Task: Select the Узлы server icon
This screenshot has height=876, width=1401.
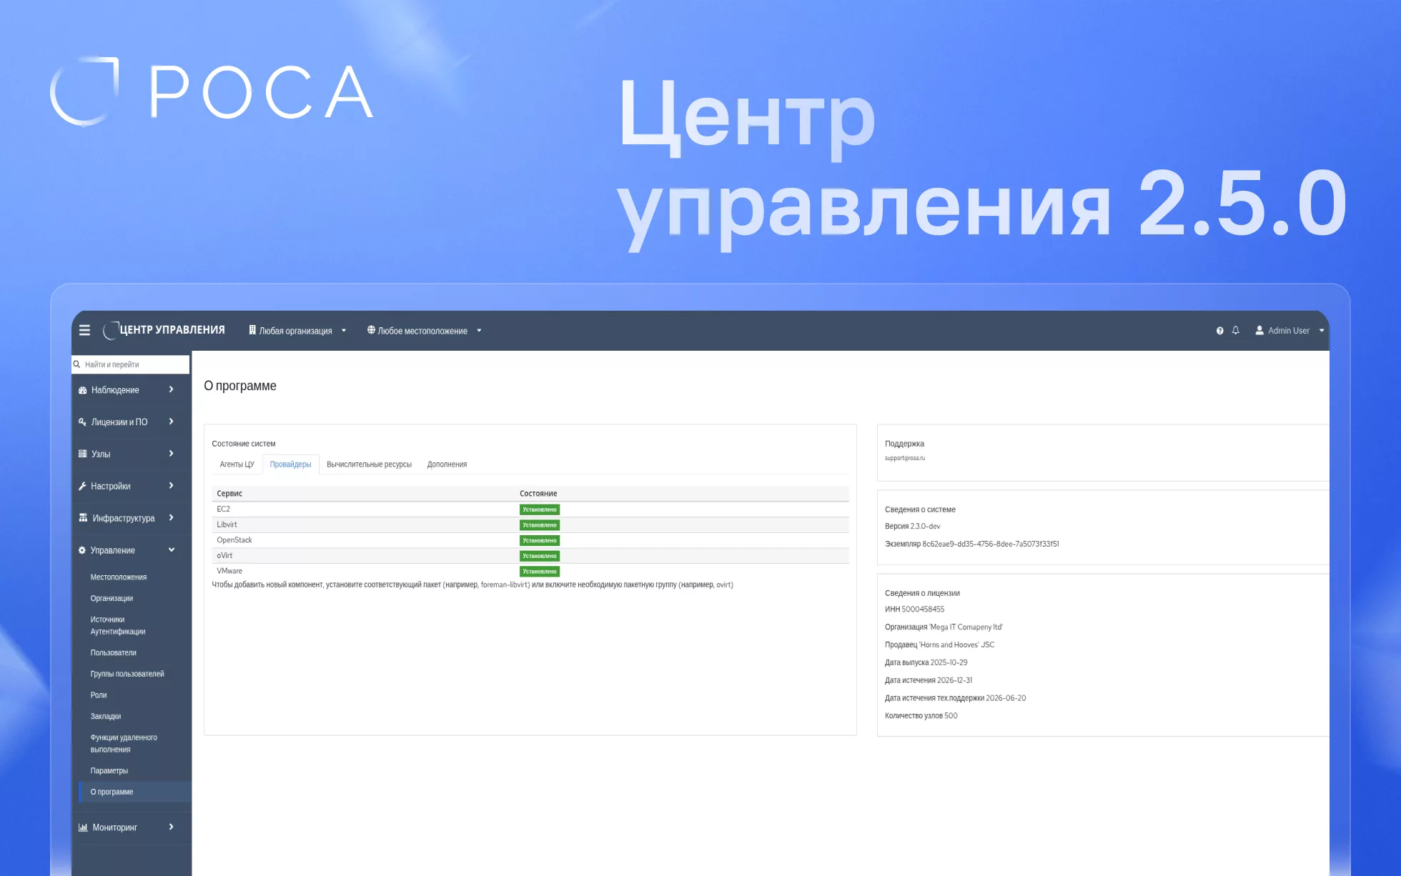Action: click(81, 453)
